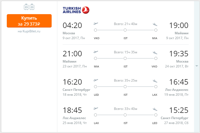Image resolution: width=200 pixels, height=133 pixels.
Task: Select the IST stopover marker on the Miami–Moscow flight
Action: pyautogui.click(x=125, y=58)
